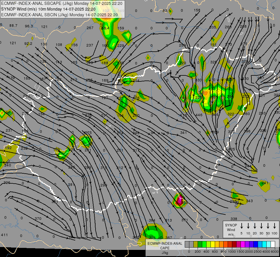Click the map value 370

[38, 219]
